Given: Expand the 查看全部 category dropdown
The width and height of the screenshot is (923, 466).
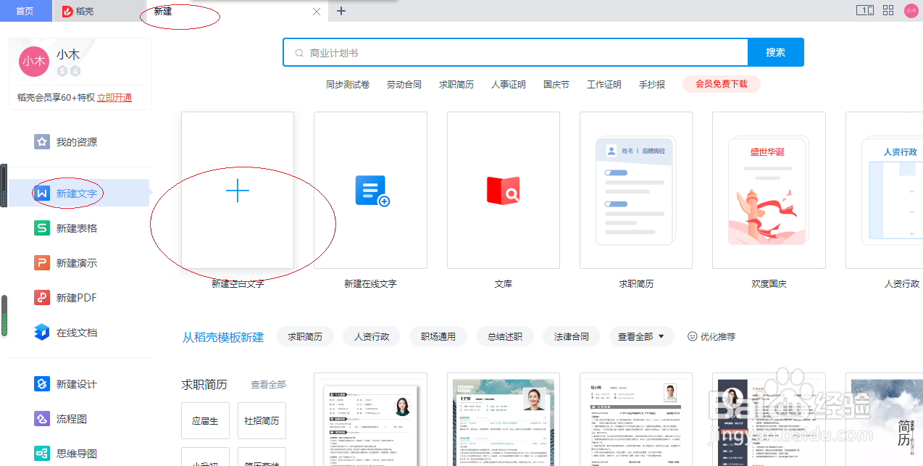Looking at the screenshot, I should 640,336.
